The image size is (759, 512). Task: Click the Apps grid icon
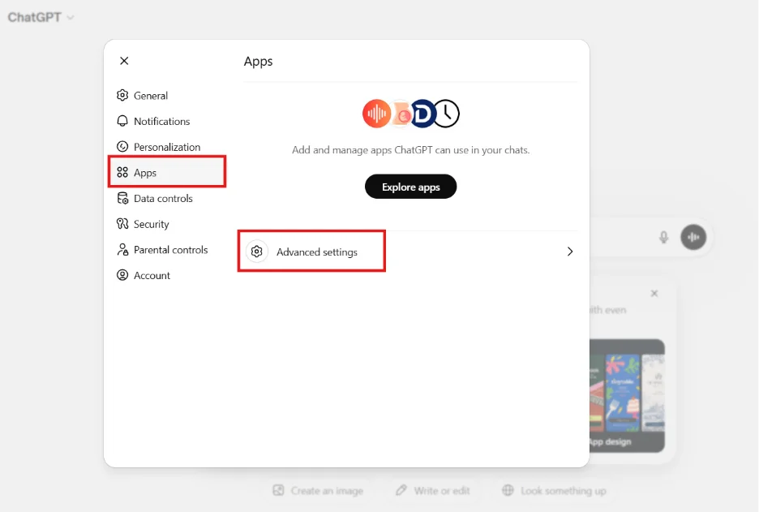[x=122, y=172]
